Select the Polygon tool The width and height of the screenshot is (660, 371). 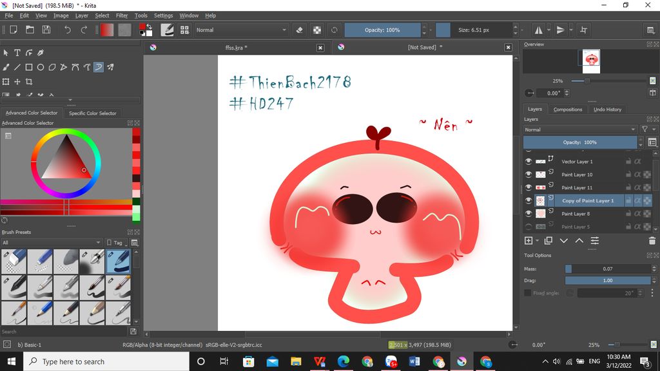(52, 67)
